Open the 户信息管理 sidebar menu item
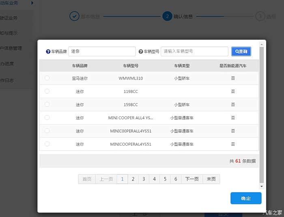Screen dimensions: 284x217 12,48
